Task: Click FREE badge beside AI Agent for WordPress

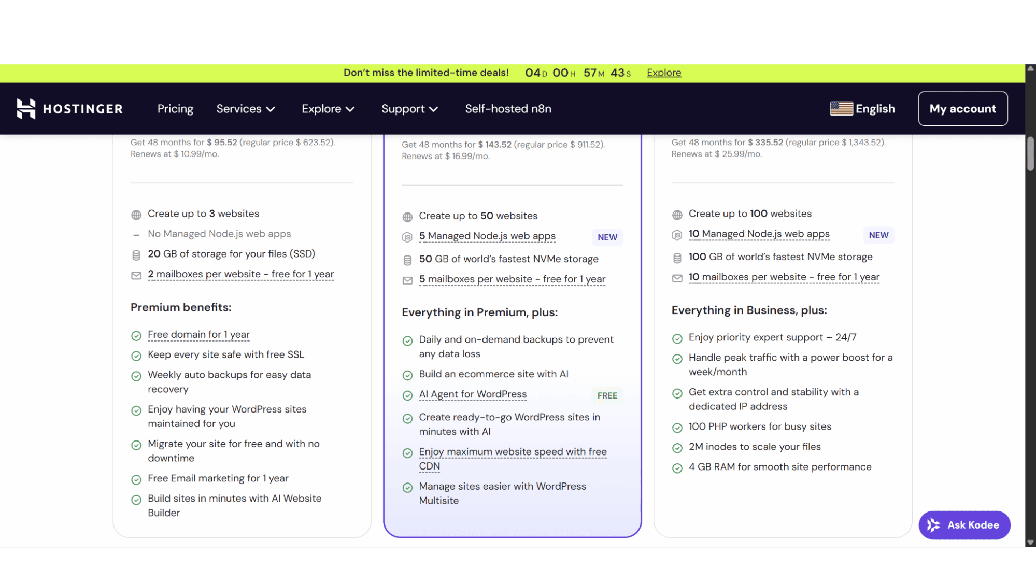Action: point(607,395)
